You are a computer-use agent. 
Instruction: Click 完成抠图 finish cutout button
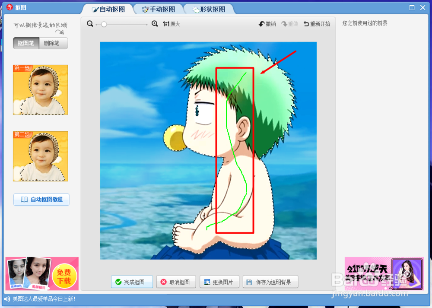132,282
